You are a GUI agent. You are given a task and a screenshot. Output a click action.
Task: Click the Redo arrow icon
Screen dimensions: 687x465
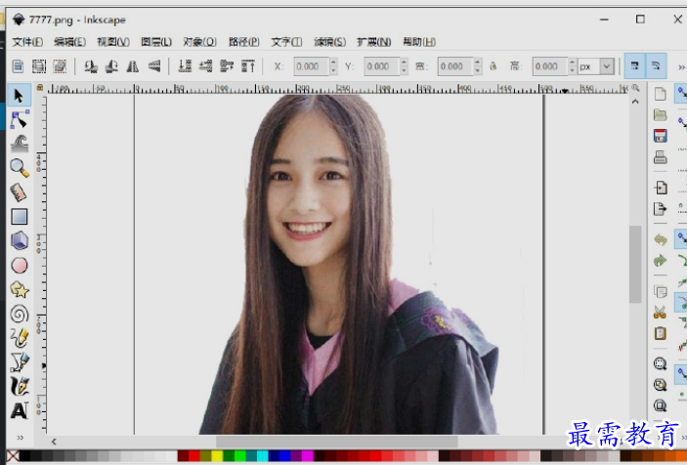[x=661, y=261]
